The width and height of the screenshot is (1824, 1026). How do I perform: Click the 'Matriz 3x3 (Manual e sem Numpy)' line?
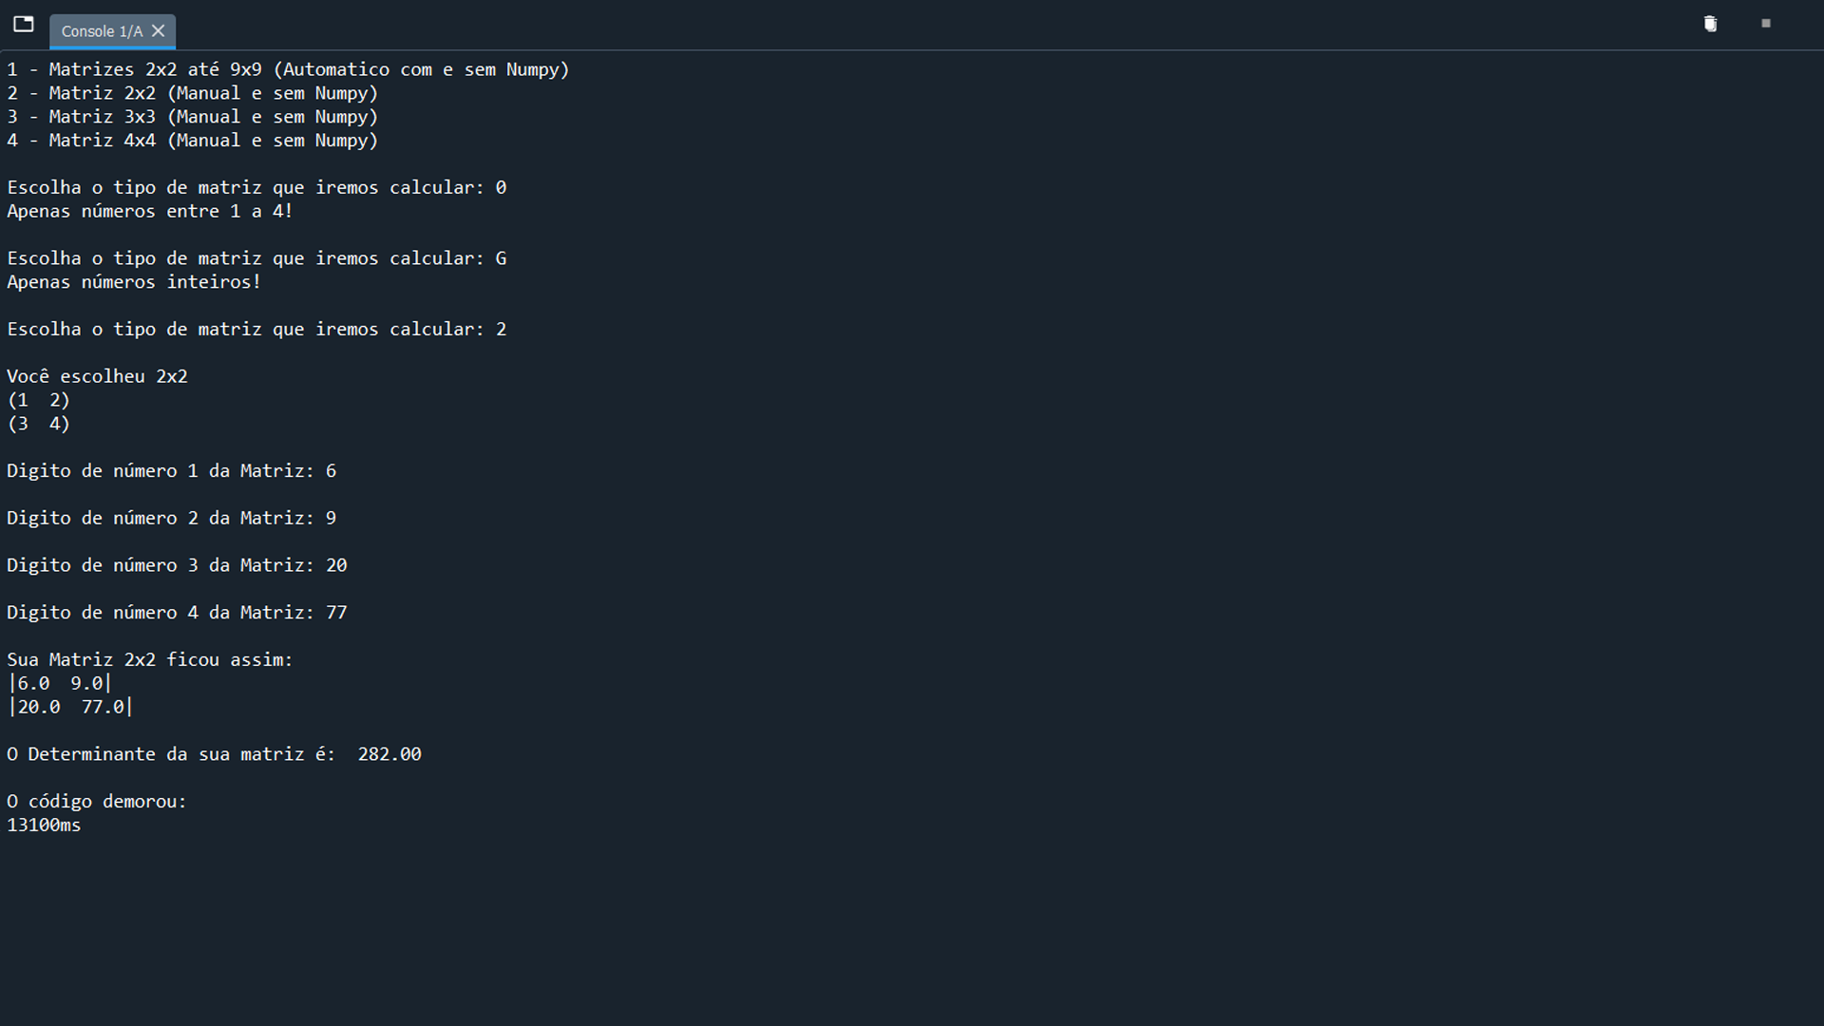193,117
